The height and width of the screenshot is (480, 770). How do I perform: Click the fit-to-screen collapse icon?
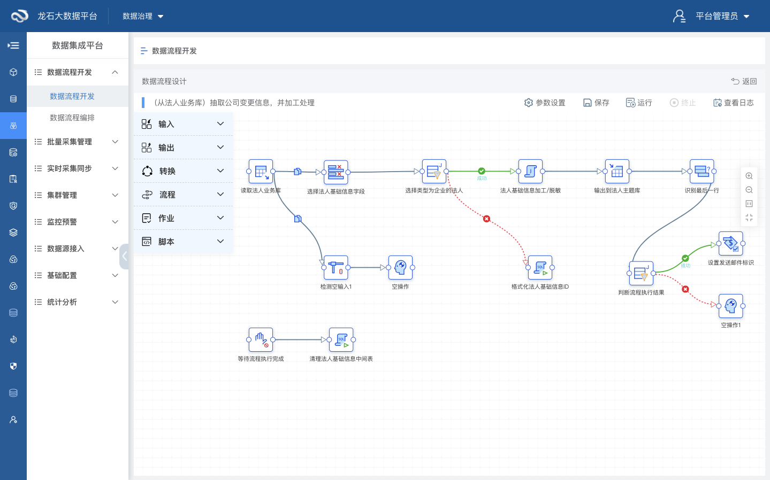point(749,218)
